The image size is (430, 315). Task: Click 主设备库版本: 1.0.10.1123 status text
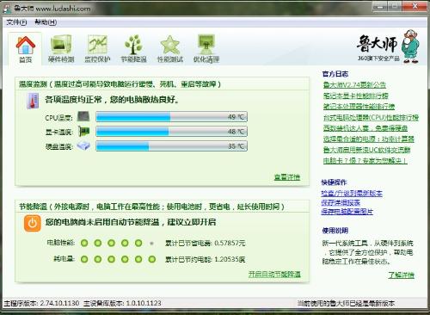(122, 303)
